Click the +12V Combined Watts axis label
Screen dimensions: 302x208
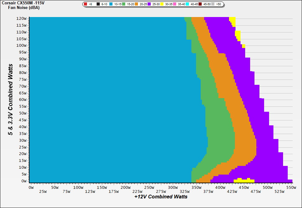click(x=161, y=197)
